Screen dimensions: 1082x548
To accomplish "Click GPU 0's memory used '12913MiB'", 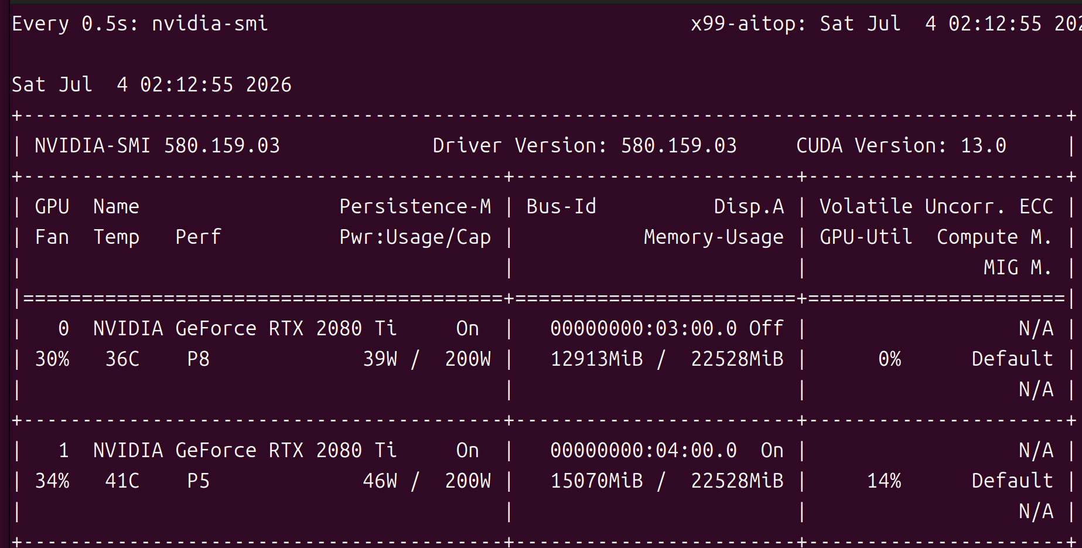I will [596, 359].
